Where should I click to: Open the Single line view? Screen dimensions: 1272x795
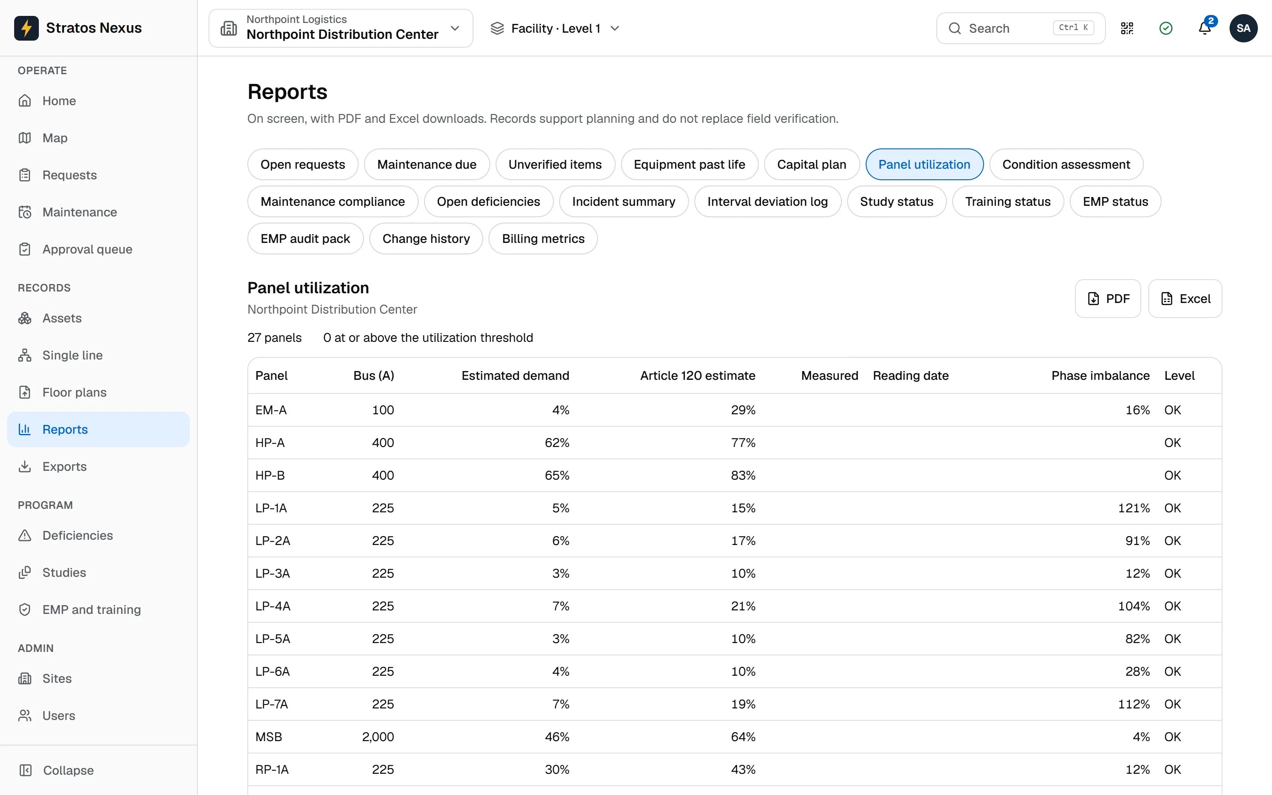[98, 355]
